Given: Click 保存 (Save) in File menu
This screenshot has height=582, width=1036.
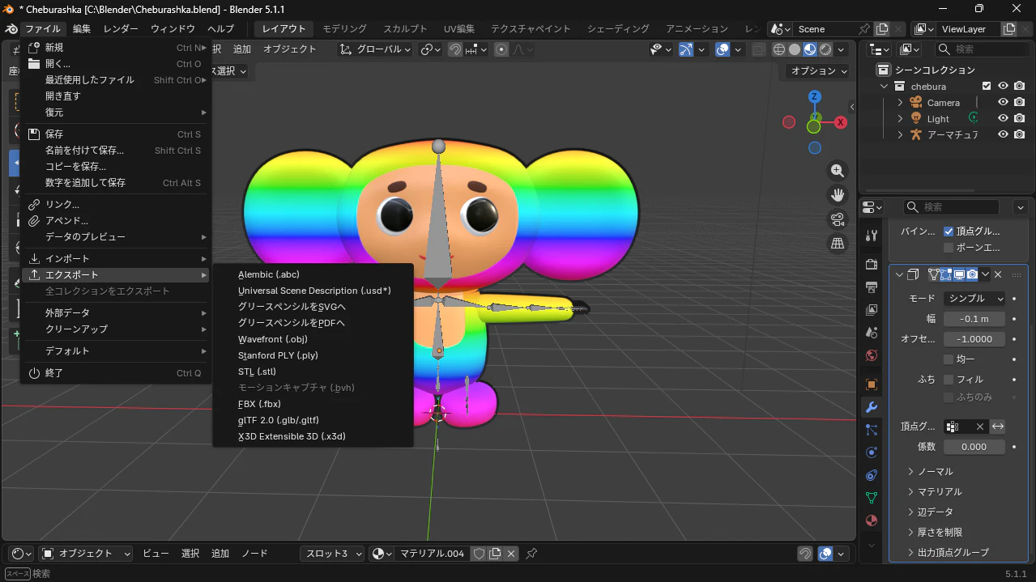Looking at the screenshot, I should click(x=116, y=134).
